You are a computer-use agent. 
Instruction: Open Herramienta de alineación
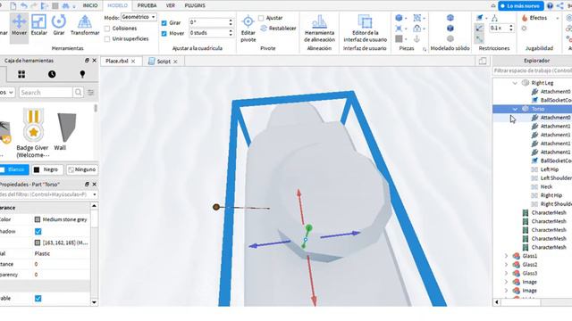[319, 29]
